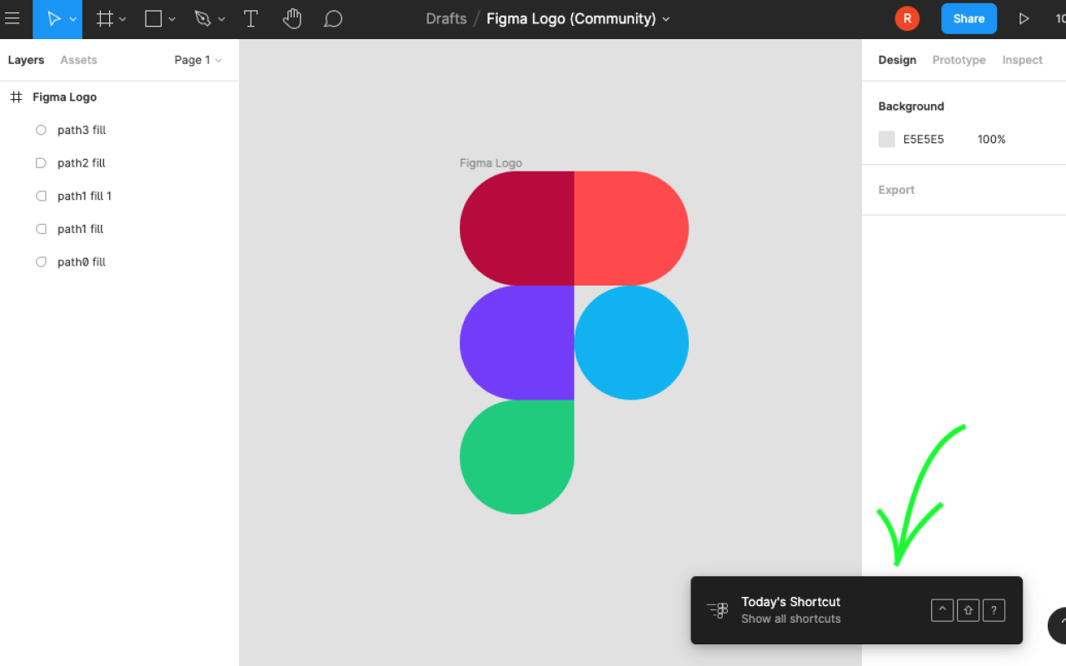The width and height of the screenshot is (1066, 666).
Task: Select the blue circle on canvas
Action: (x=631, y=343)
